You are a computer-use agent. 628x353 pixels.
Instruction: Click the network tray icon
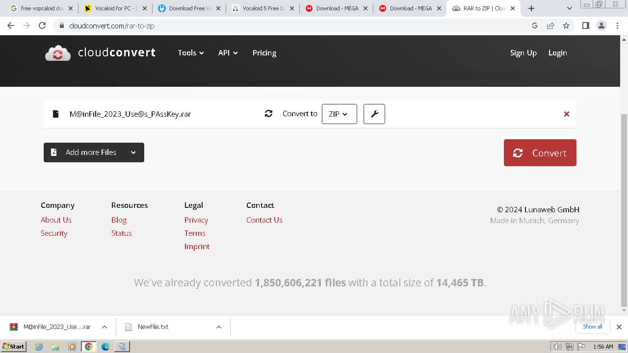tap(569, 347)
